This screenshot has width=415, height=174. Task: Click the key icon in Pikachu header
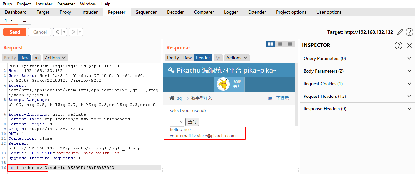[171, 70]
